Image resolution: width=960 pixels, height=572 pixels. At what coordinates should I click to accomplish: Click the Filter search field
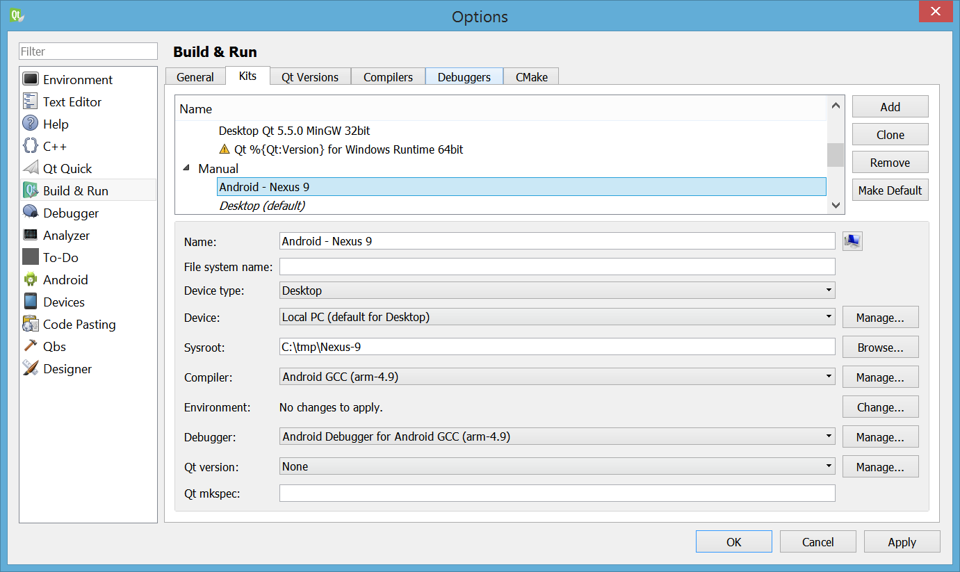88,51
